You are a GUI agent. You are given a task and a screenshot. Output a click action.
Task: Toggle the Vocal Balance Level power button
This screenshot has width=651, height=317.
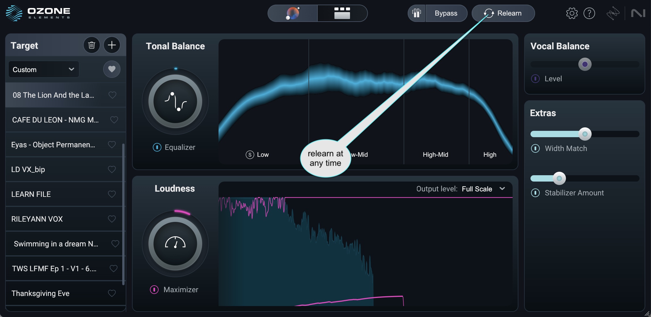tap(535, 79)
